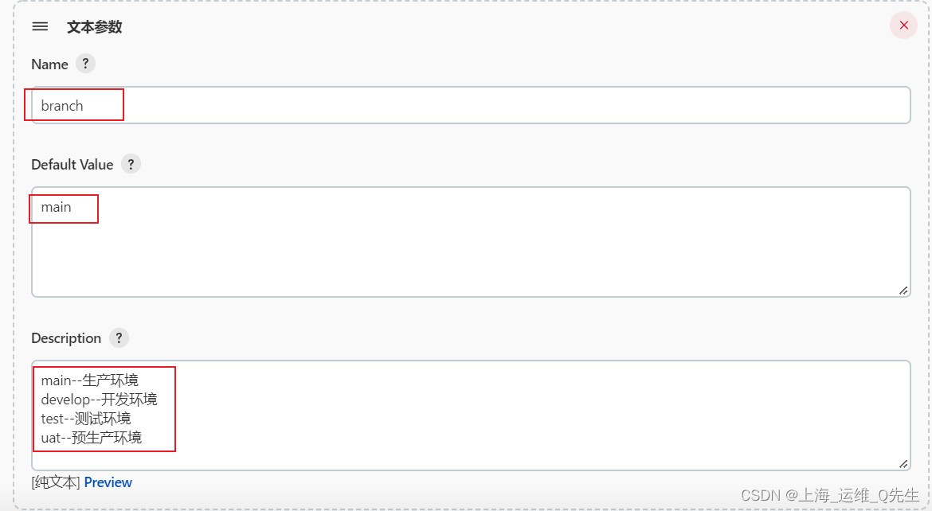Click the [纯文本] format label
Screen dimensions: 932x511
click(56, 482)
